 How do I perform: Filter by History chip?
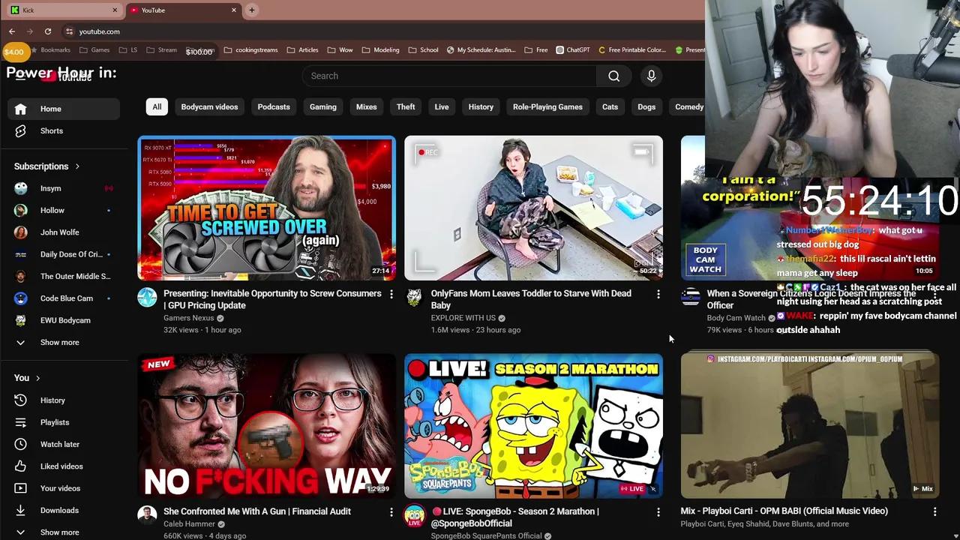(x=481, y=106)
